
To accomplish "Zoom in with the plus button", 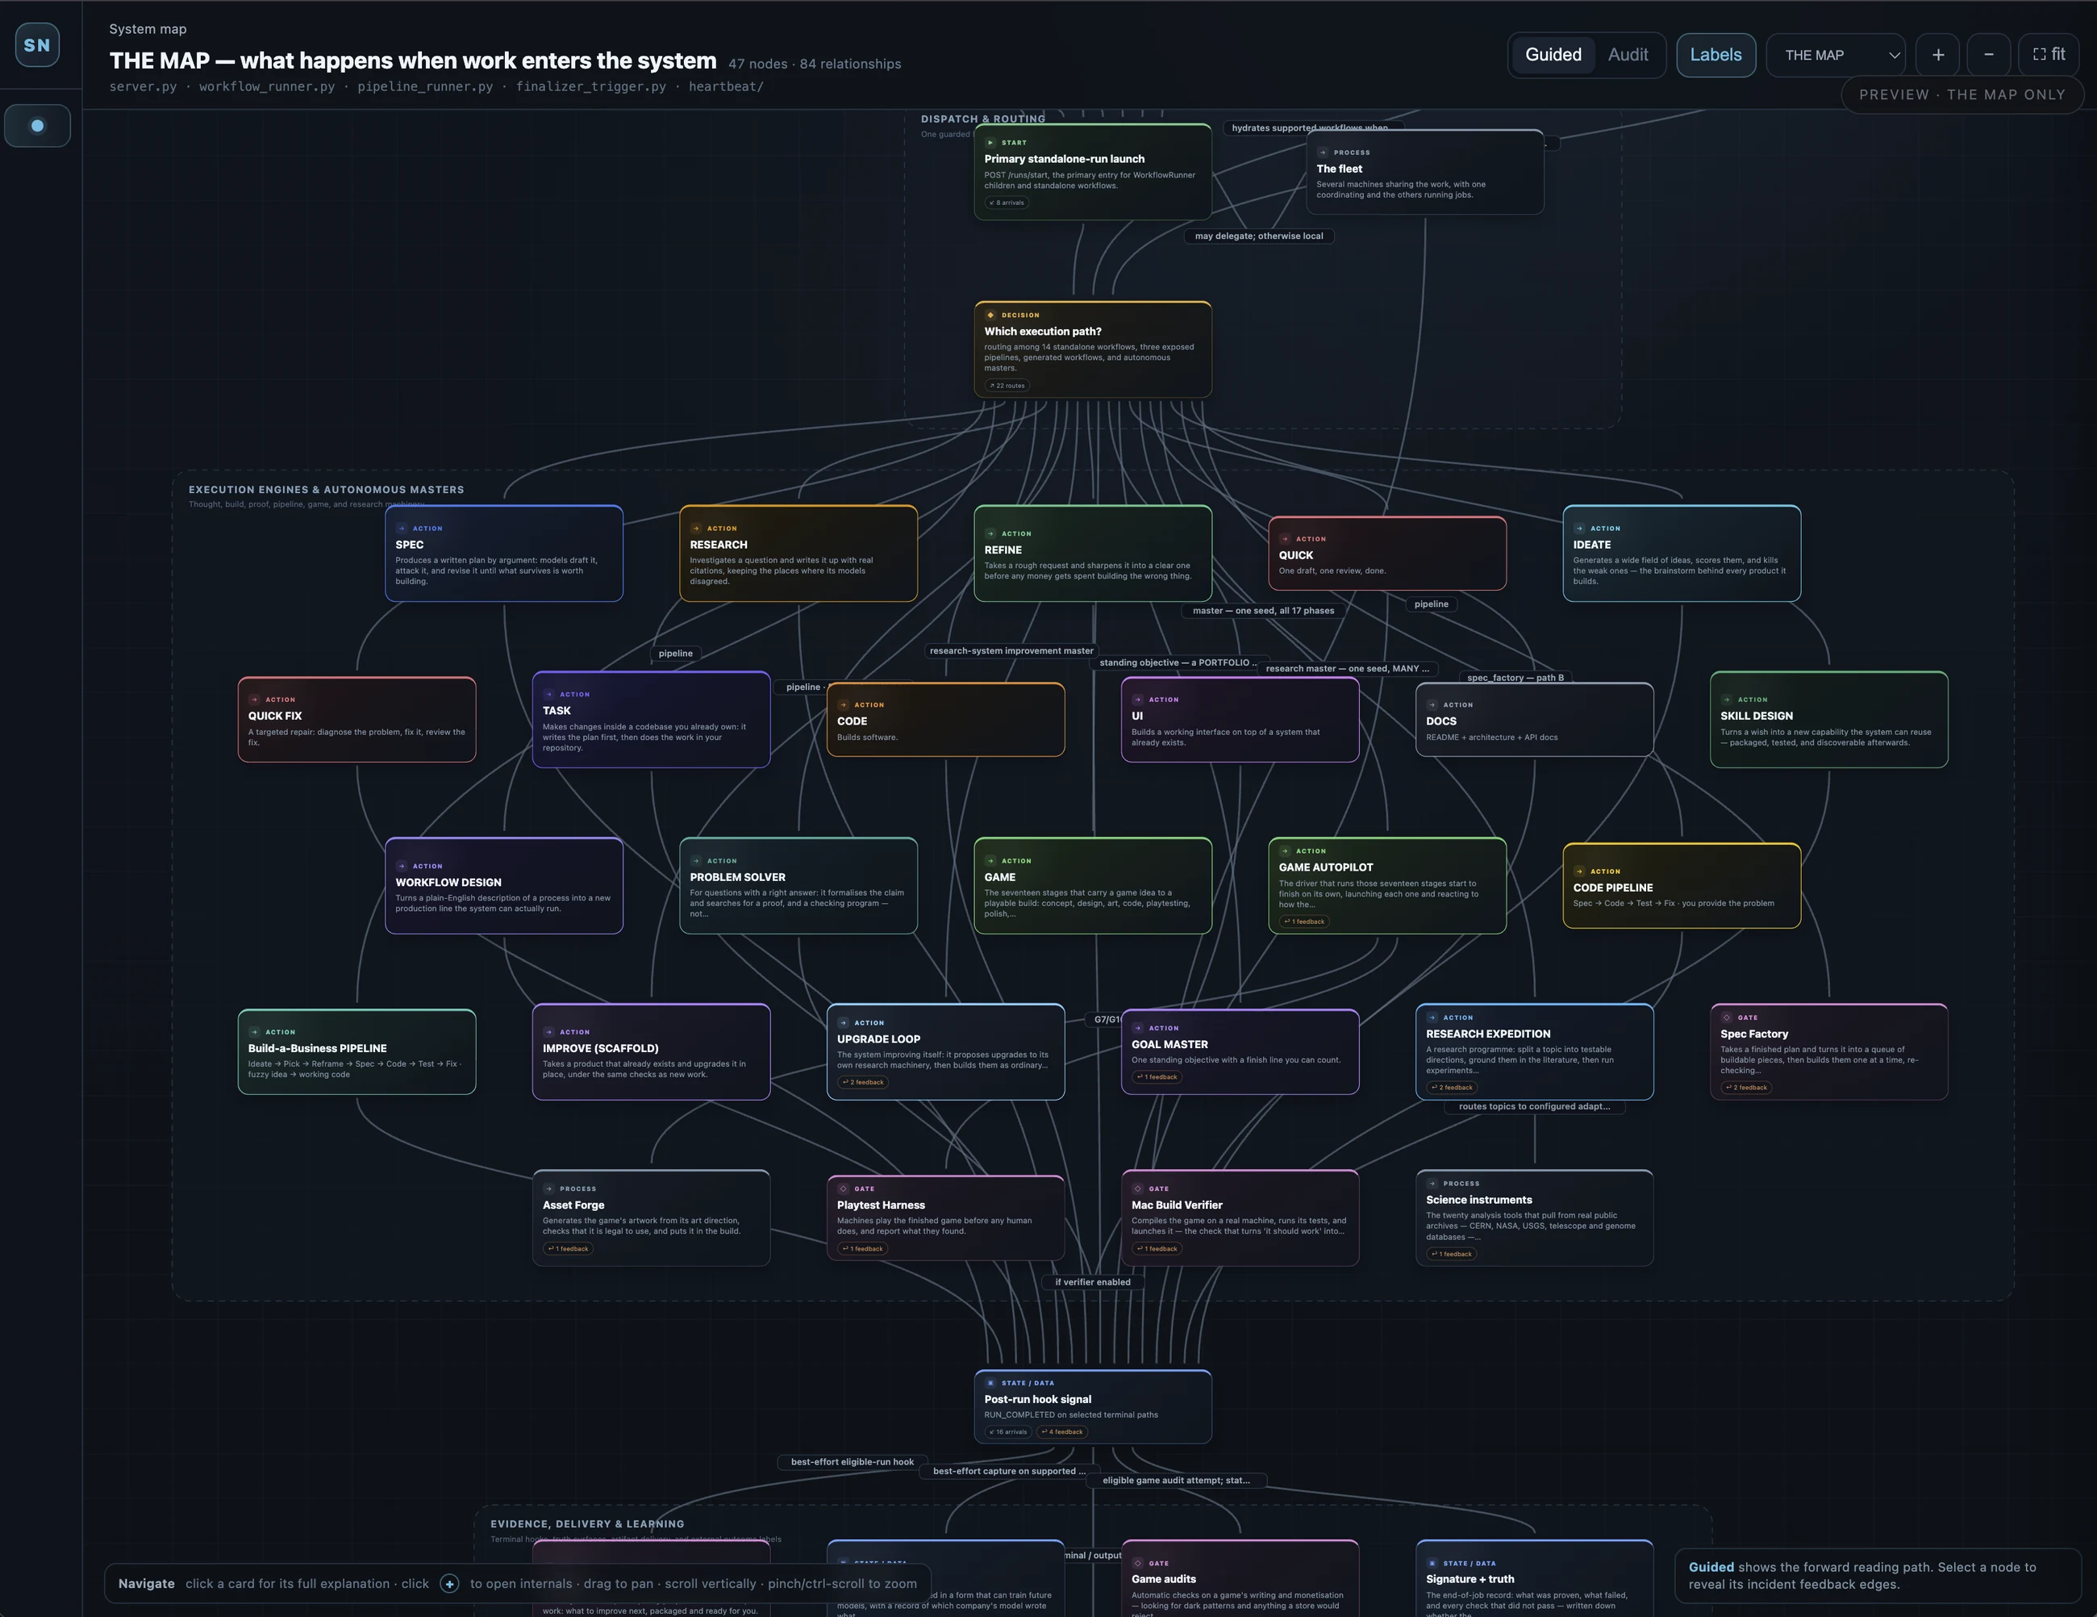I will (1937, 55).
